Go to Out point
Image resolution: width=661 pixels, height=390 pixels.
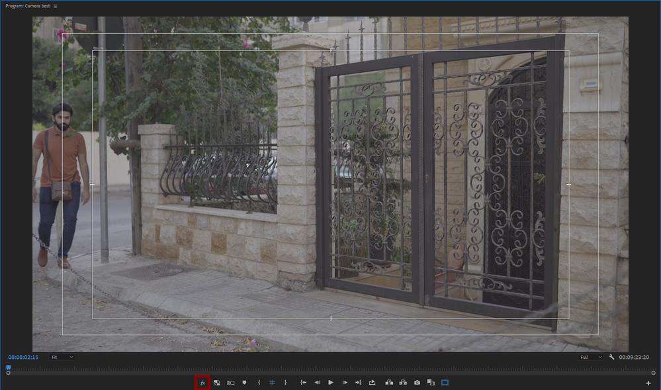coord(358,383)
